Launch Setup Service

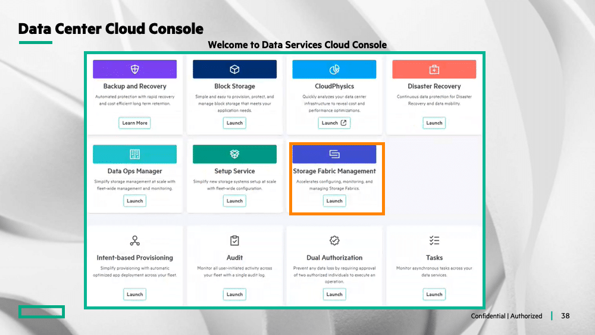click(234, 201)
